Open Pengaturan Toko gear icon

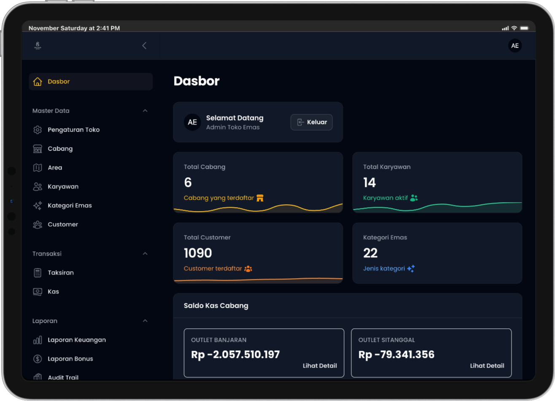tap(38, 130)
